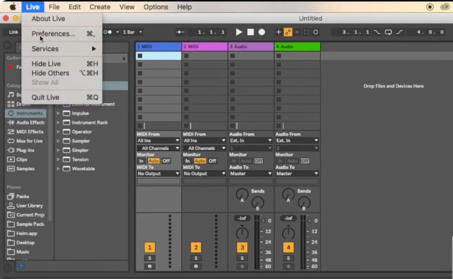Click the first clip slot of 1 MIDI
Viewport: 453px width, 279px height.
tap(158, 56)
